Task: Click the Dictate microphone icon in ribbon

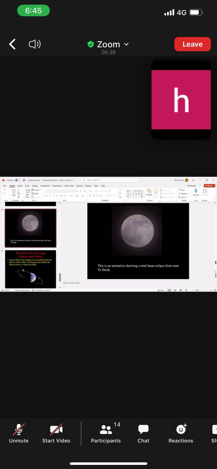Action: 196,192
